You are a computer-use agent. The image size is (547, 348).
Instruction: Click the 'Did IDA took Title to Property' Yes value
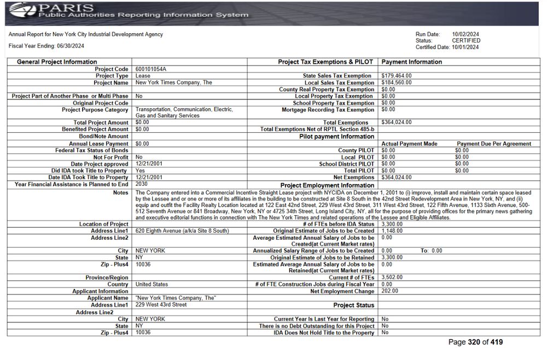(140, 170)
